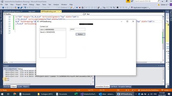The height and width of the screenshot is (96, 172).
Task: Open the Solution Configurations Debug dropdown
Action: [38, 8]
